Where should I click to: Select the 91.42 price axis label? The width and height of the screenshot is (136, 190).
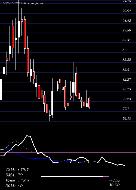point(127,21)
